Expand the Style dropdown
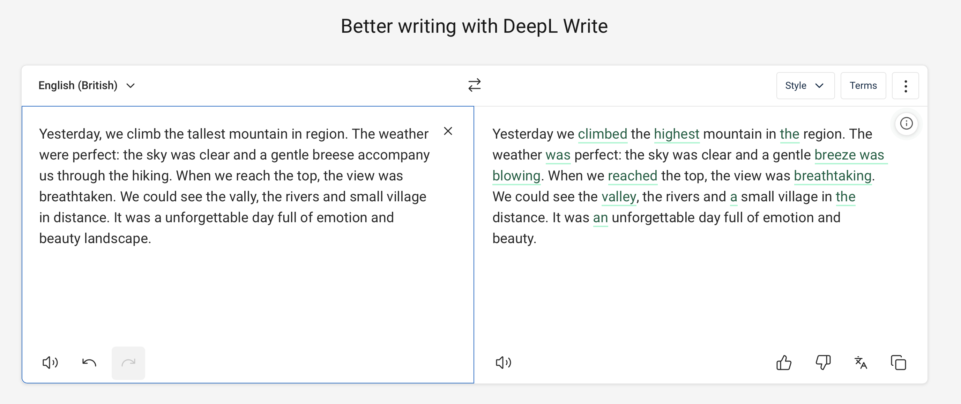961x404 pixels. pyautogui.click(x=805, y=86)
